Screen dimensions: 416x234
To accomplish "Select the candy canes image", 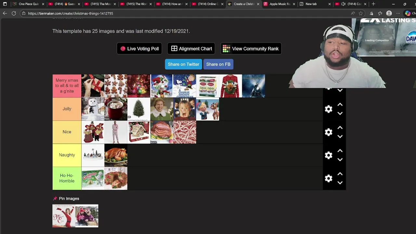I will coord(185,132).
